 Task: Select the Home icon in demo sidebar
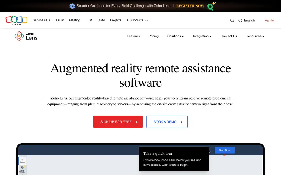23,161
